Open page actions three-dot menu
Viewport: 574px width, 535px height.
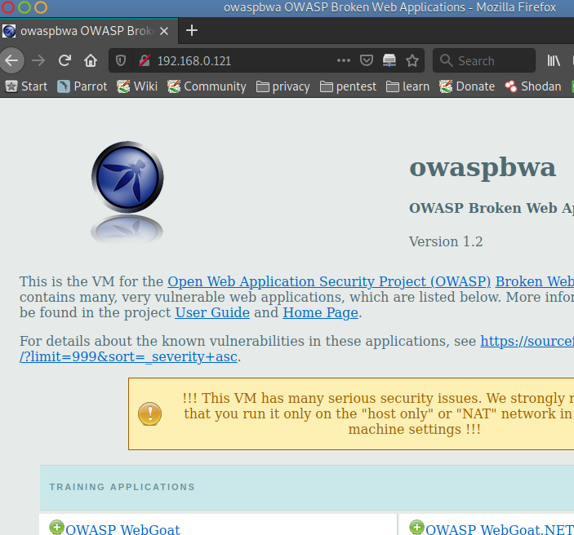point(344,60)
